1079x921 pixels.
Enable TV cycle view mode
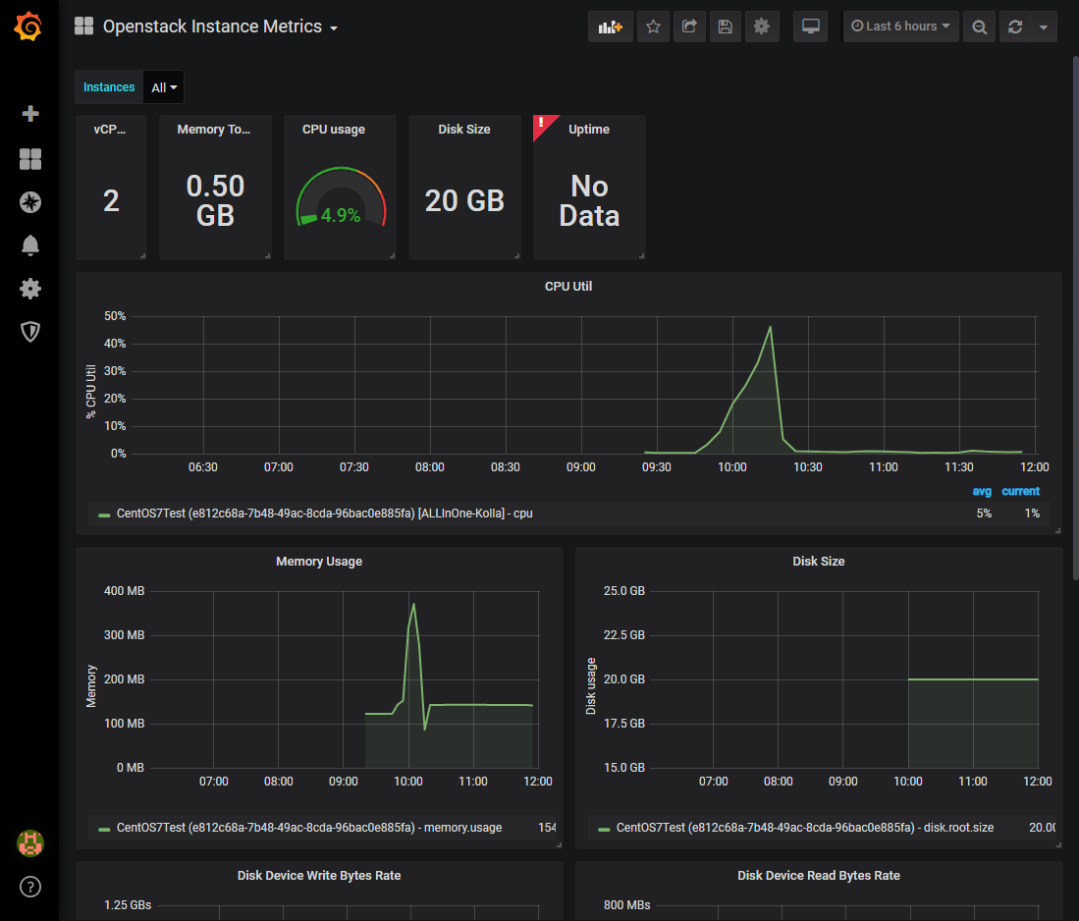click(810, 27)
